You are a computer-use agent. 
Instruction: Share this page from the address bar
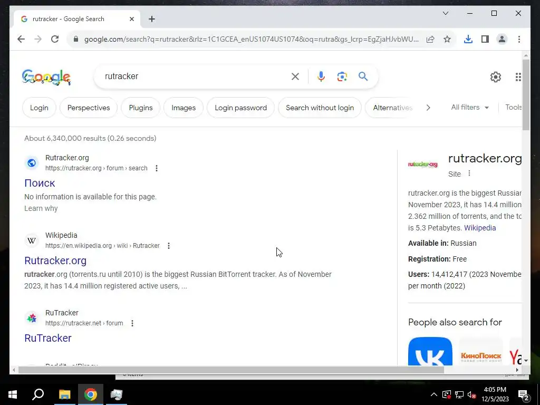[x=430, y=39]
